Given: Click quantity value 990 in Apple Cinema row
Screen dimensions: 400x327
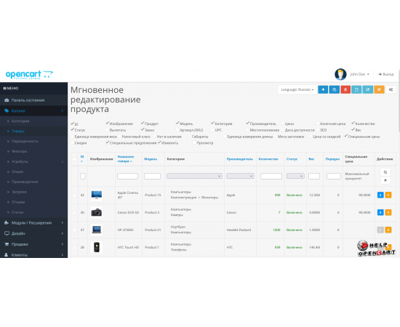Looking at the screenshot, I should (x=277, y=195).
